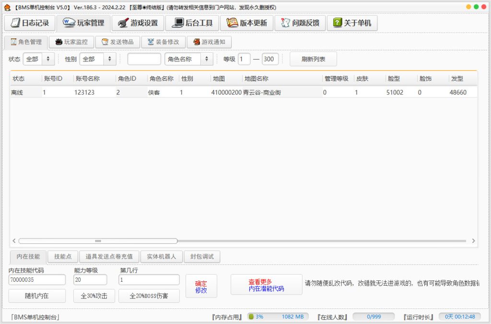This screenshot has width=491, height=324.
Task: Check for updates via 版本更新
Action: (246, 23)
